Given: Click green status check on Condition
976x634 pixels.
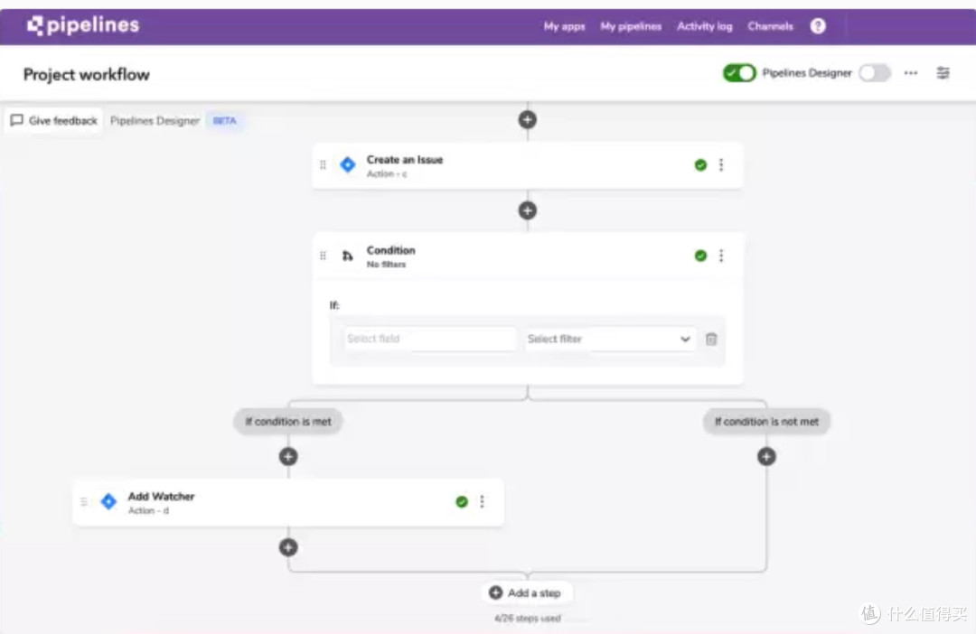Looking at the screenshot, I should (700, 256).
